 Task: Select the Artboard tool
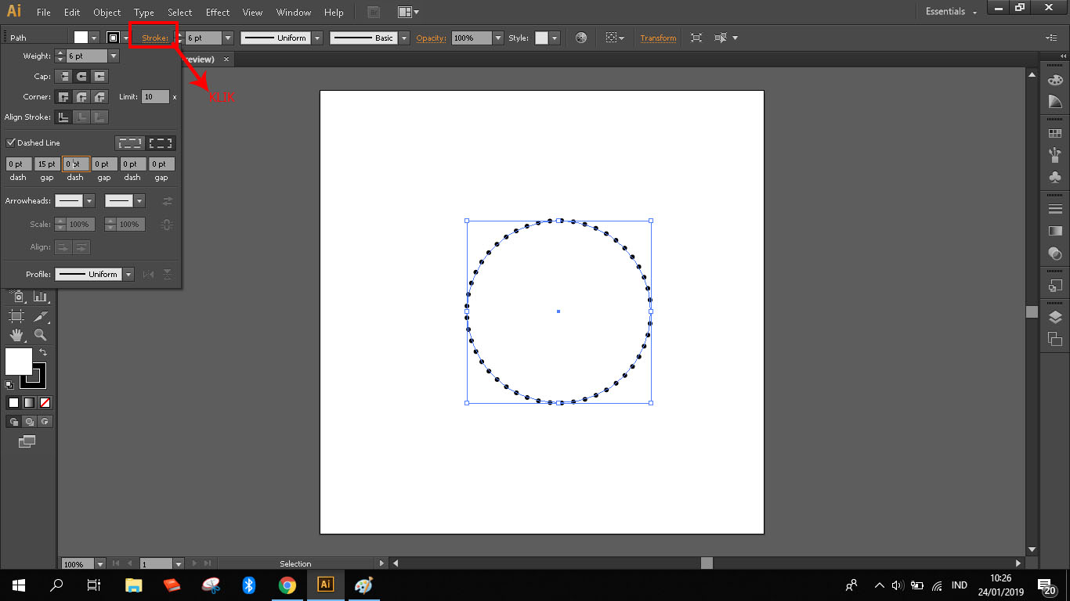[16, 316]
